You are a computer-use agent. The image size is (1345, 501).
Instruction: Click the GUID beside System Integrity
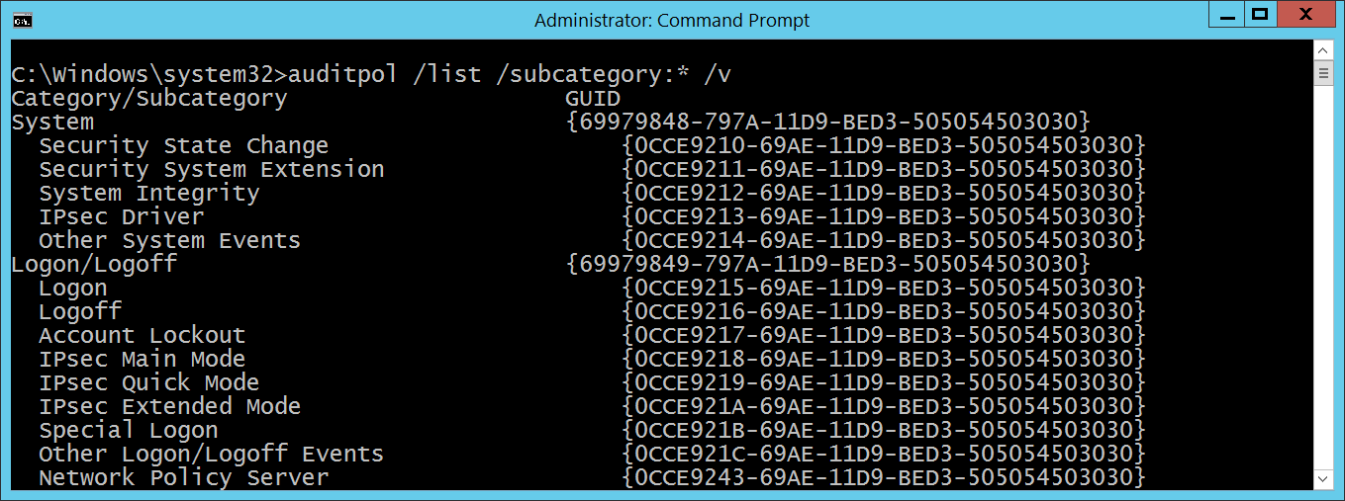click(x=884, y=193)
